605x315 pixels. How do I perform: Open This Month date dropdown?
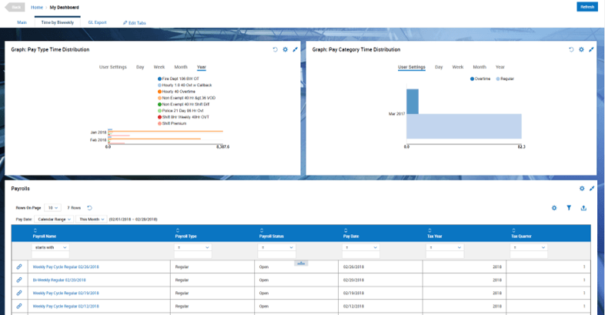[92, 219]
